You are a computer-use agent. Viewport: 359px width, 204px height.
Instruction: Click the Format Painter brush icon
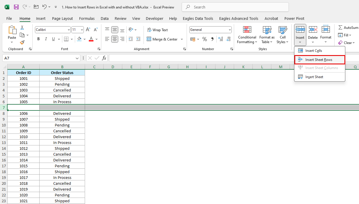pos(22,42)
